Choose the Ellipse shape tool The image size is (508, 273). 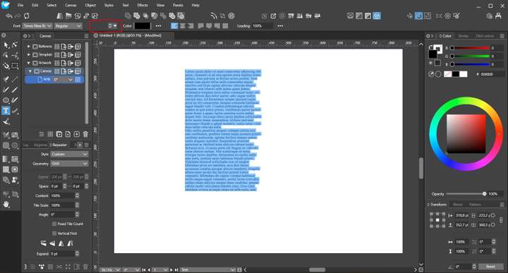click(x=6, y=100)
